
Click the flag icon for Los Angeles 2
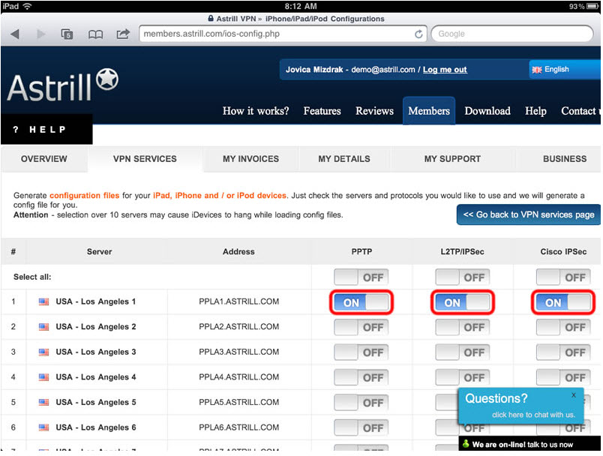(43, 327)
